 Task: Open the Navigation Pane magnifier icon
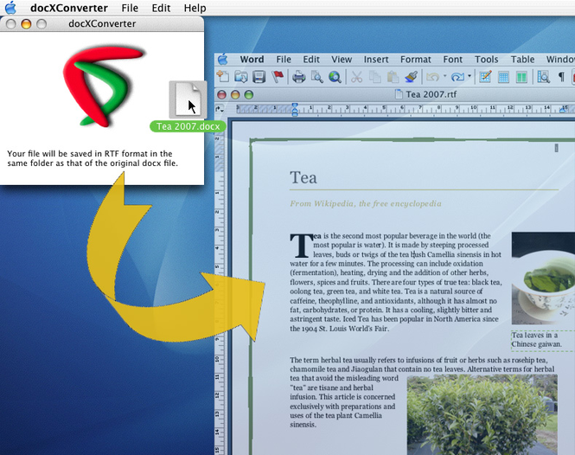pos(544,77)
